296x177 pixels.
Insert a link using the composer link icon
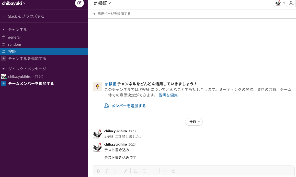(x=125, y=171)
